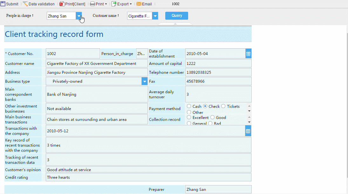The height and width of the screenshot is (194, 348).
Task: Select the Check payment method
Action: [x=205, y=106]
